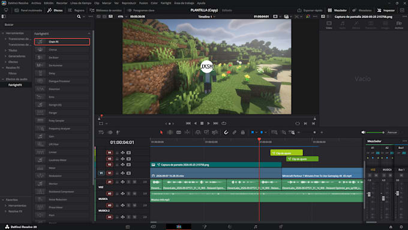Collapse the Favoritos section
The height and width of the screenshot is (230, 408).
(x=3, y=200)
